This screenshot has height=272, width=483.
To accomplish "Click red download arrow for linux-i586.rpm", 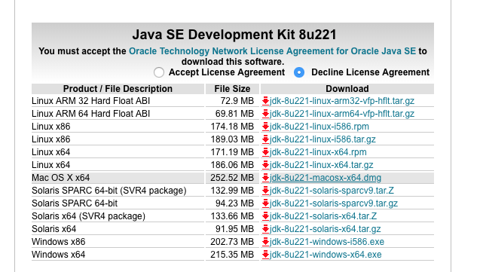I will (x=265, y=127).
